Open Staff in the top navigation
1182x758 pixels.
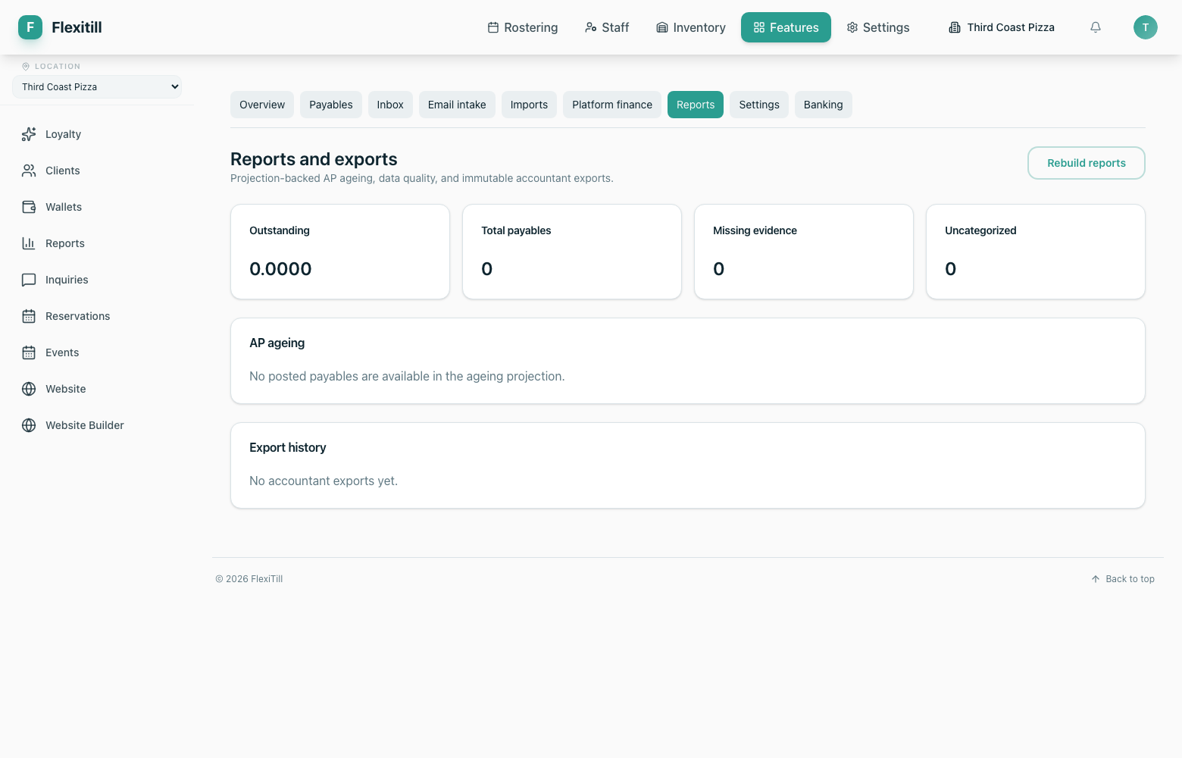pos(607,27)
